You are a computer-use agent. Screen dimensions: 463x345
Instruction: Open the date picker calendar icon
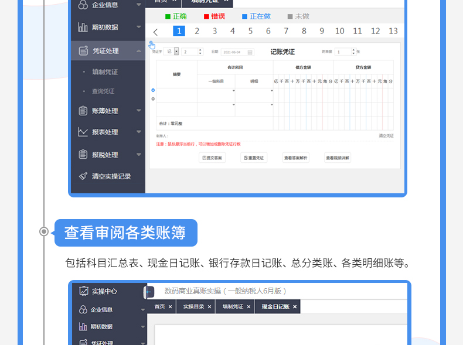point(250,52)
